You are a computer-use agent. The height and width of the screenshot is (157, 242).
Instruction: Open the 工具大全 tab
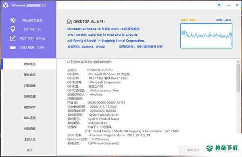[x=29, y=139]
